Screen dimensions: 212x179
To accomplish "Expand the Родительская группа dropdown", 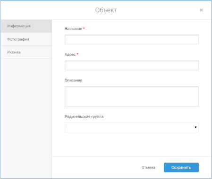I will tap(132, 127).
